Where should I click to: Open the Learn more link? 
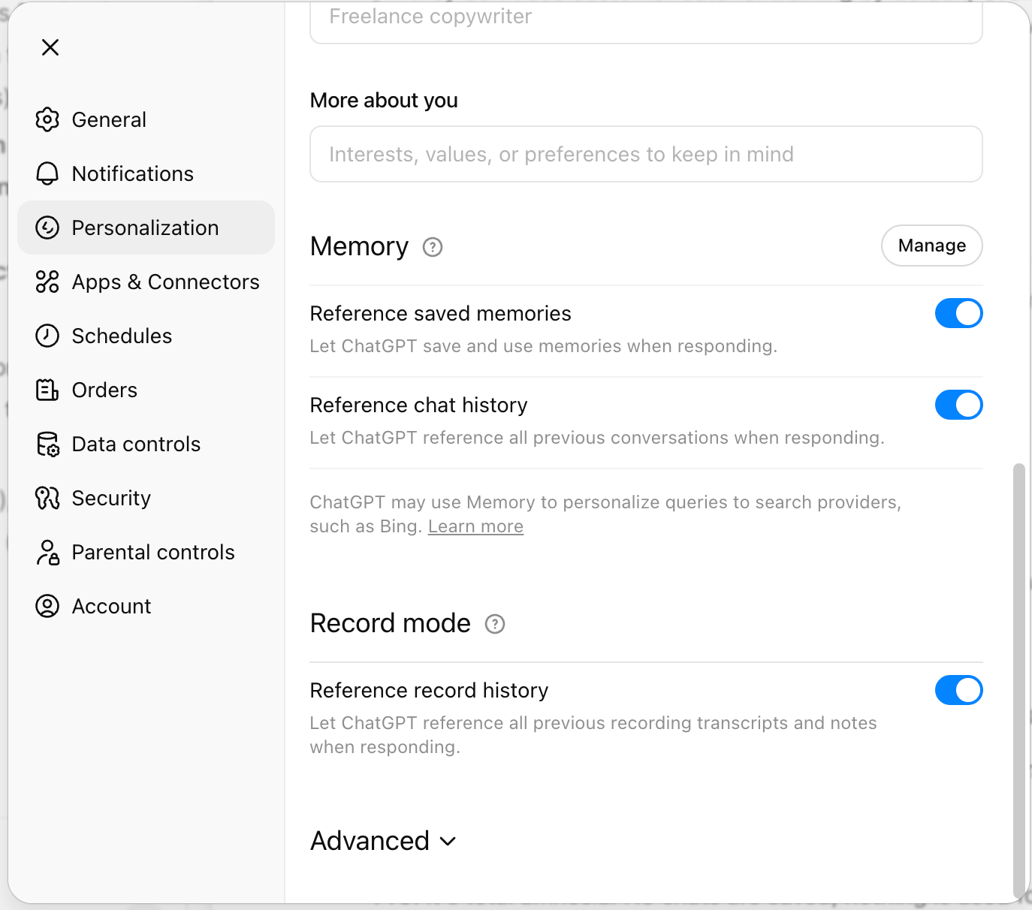tap(475, 527)
